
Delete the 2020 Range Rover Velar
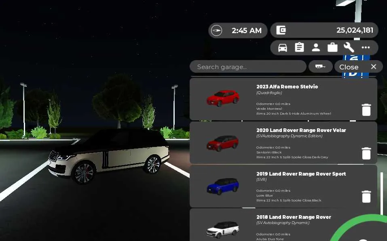366,153
